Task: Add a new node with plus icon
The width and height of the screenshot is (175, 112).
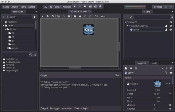Action: point(126,17)
